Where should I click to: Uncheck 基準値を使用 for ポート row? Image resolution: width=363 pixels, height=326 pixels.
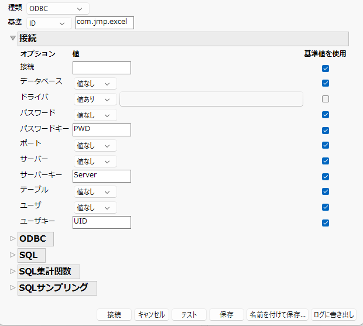(326, 145)
